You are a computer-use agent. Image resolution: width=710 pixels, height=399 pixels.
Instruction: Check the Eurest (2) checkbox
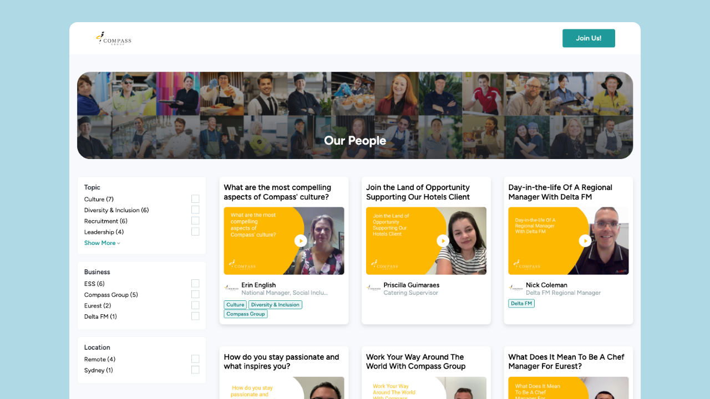click(195, 305)
